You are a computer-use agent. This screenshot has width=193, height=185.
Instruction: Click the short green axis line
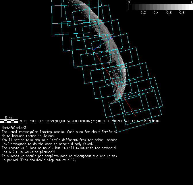click(x=107, y=40)
